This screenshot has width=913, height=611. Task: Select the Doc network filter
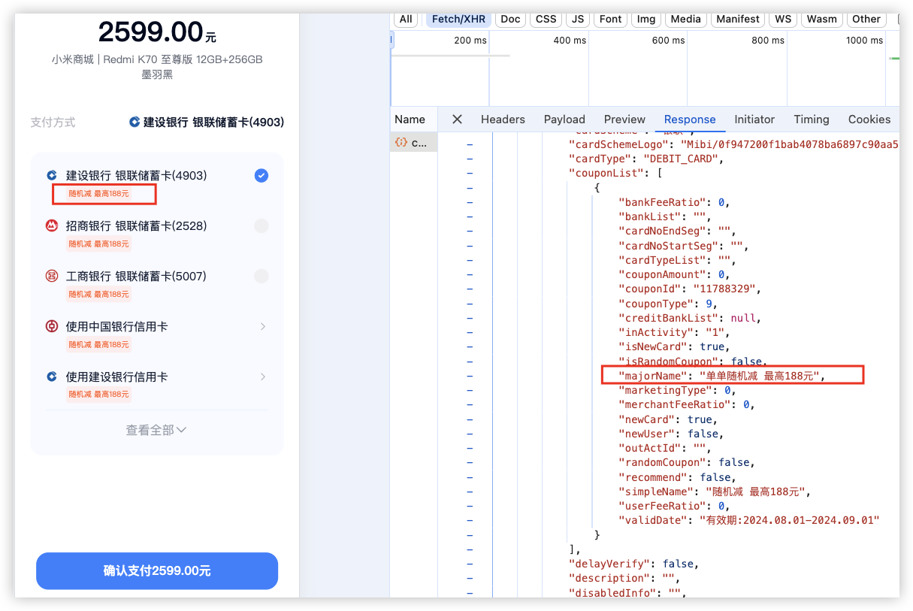510,19
